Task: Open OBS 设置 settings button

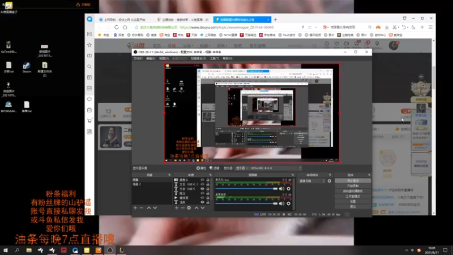Action: [353, 202]
